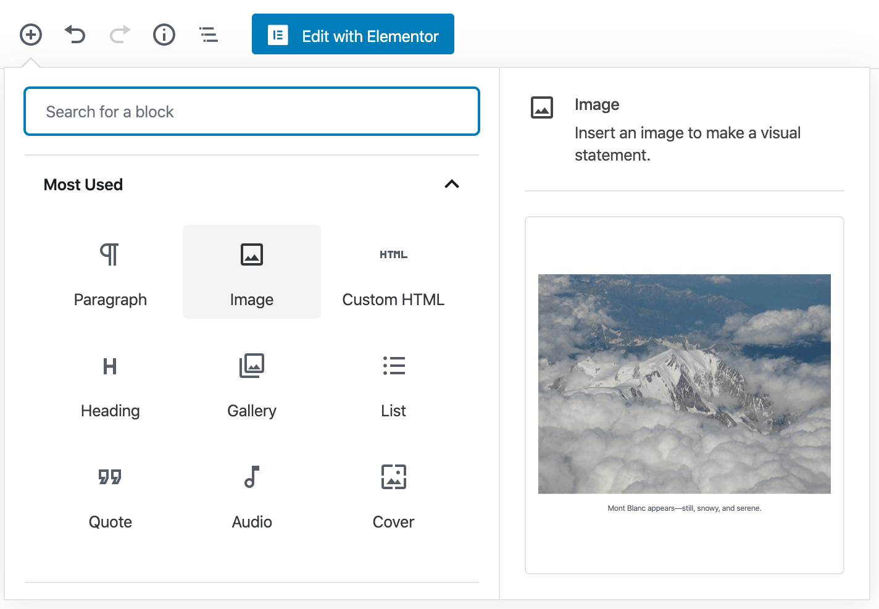
Task: Insert an Audio block
Action: point(252,495)
